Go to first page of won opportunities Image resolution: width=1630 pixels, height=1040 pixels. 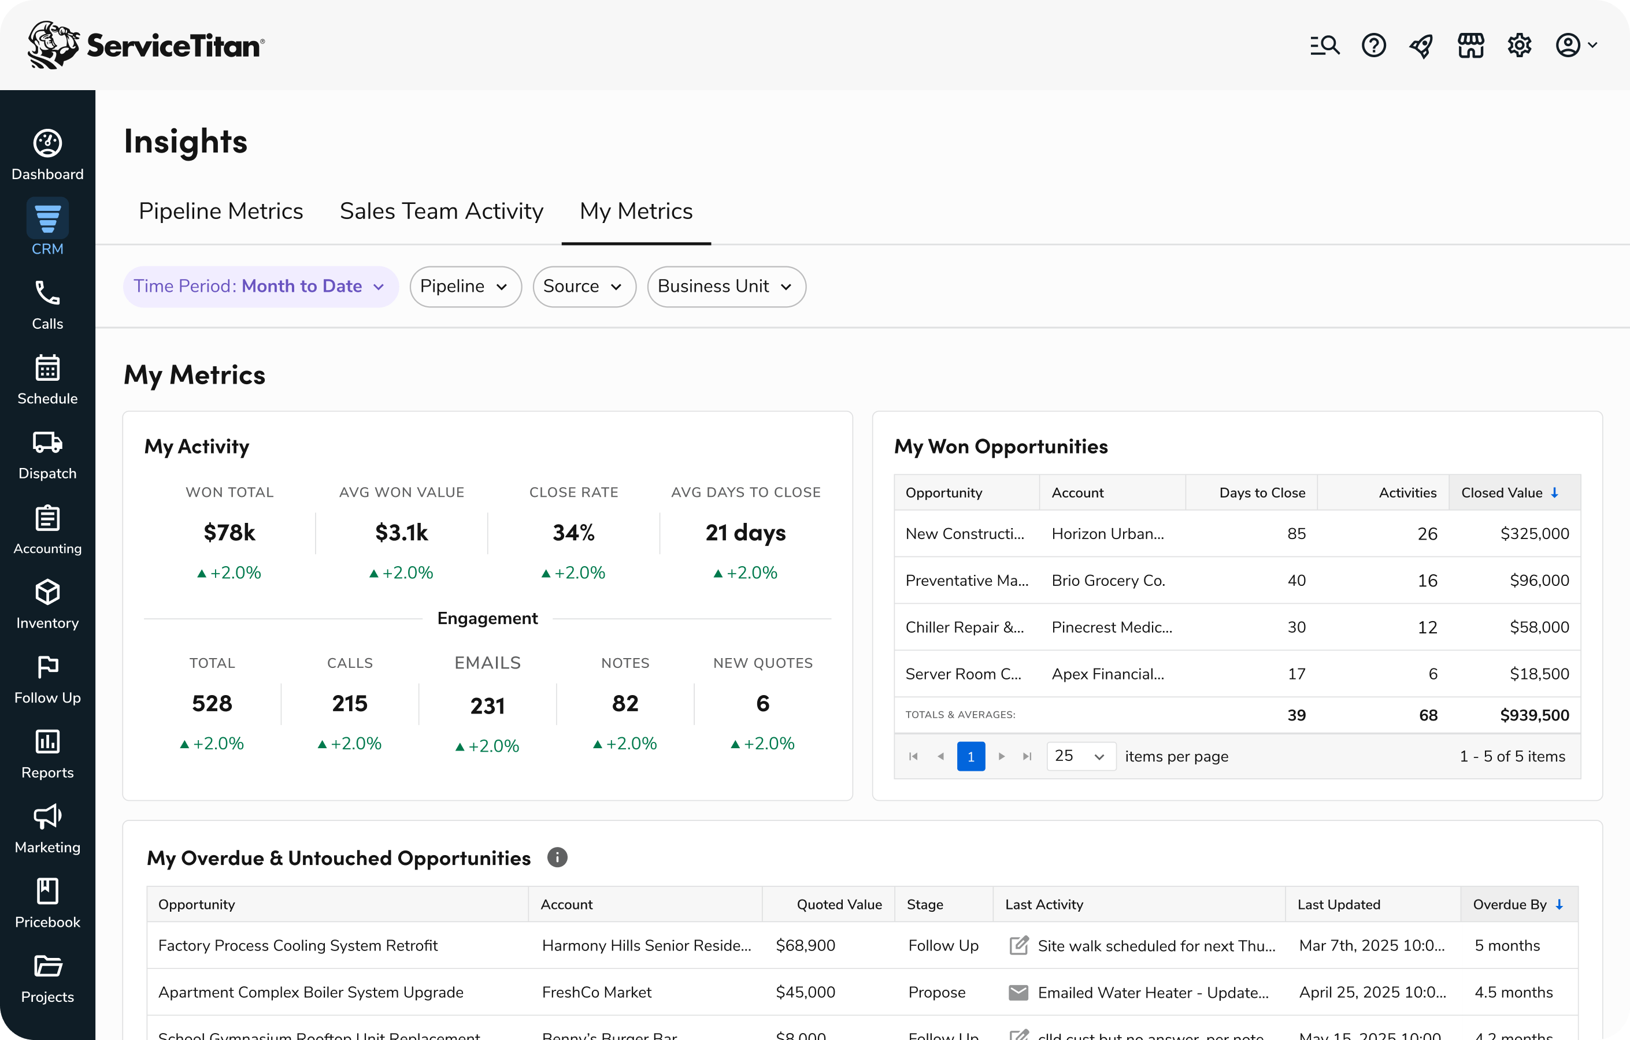click(913, 756)
